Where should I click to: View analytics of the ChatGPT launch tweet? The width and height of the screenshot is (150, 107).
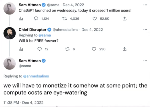click(x=21, y=18)
